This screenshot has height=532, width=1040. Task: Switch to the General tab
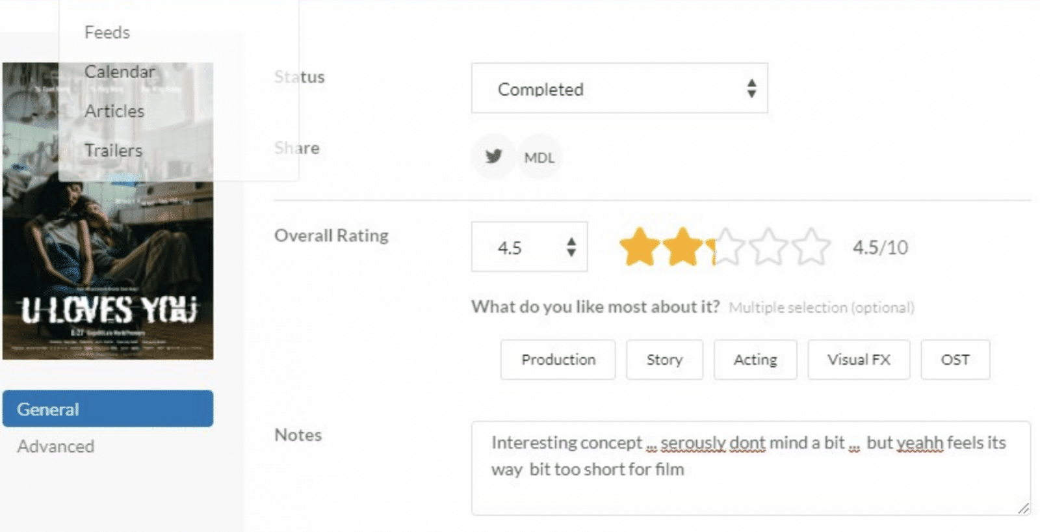coord(108,409)
